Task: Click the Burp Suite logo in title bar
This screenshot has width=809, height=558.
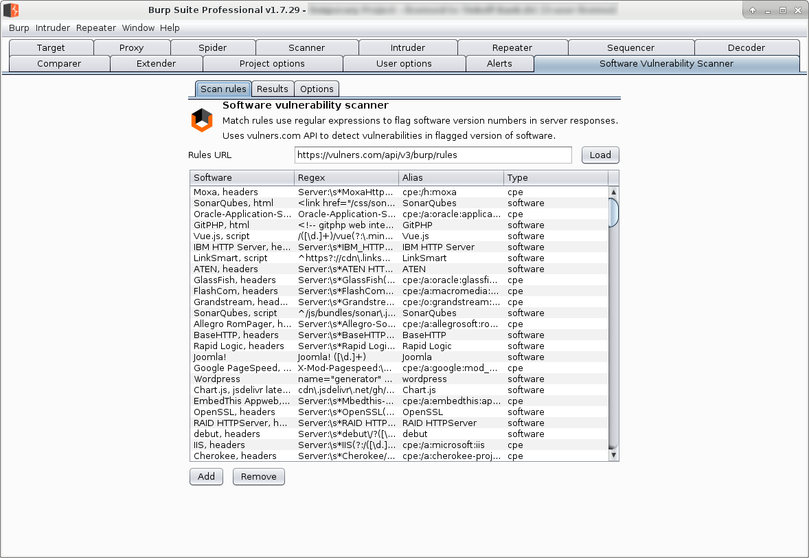Action: [12, 10]
